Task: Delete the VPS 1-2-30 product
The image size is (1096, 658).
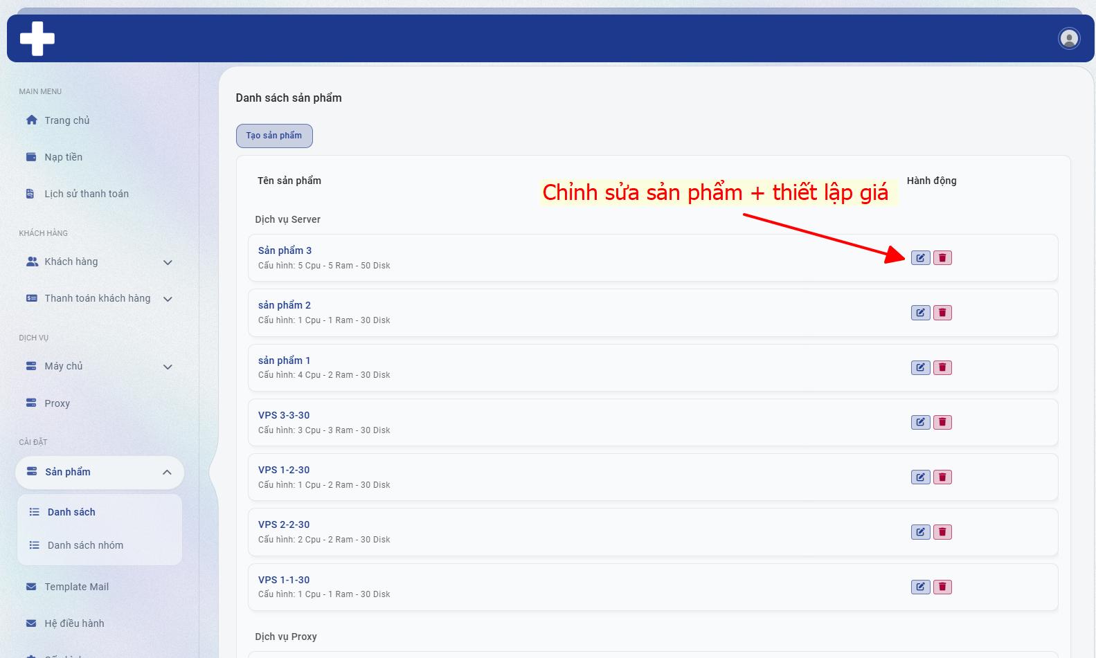Action: pos(942,477)
